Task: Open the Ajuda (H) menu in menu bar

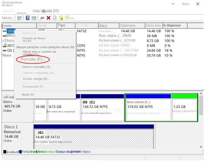Action: 51,11
